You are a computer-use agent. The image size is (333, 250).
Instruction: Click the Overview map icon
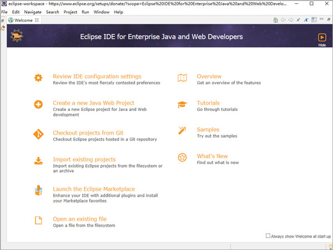[182, 78]
